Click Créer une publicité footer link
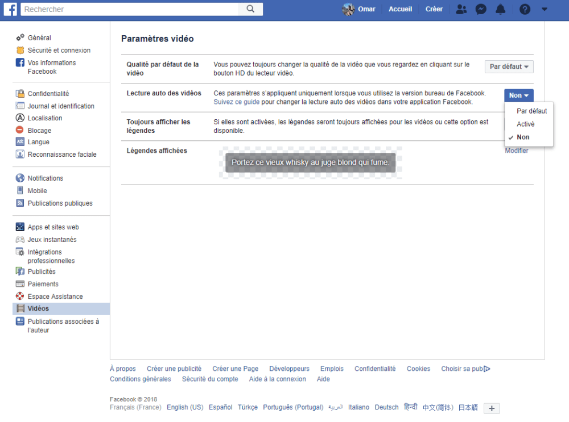The image size is (569, 422). click(x=174, y=369)
